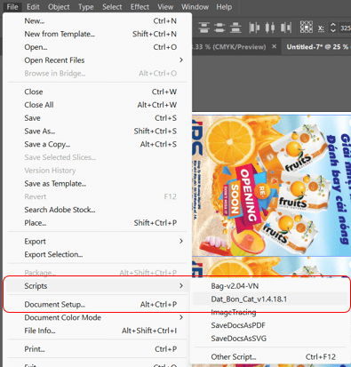Viewport: 351px width, 367px height.
Task: Click the Vertical Distribute Bottom icon
Action: pyautogui.click(x=235, y=28)
